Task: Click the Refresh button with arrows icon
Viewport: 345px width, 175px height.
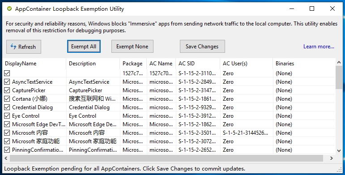Action: point(24,47)
